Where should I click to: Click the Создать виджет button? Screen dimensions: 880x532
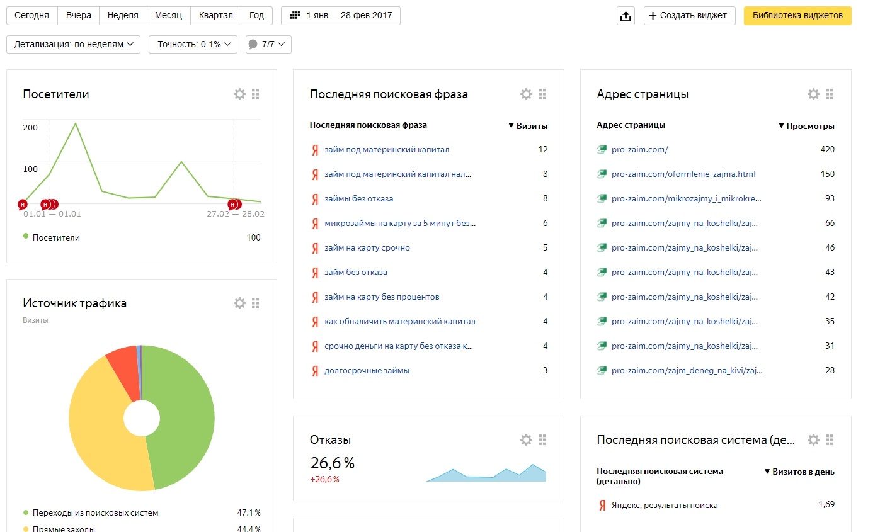(x=689, y=16)
